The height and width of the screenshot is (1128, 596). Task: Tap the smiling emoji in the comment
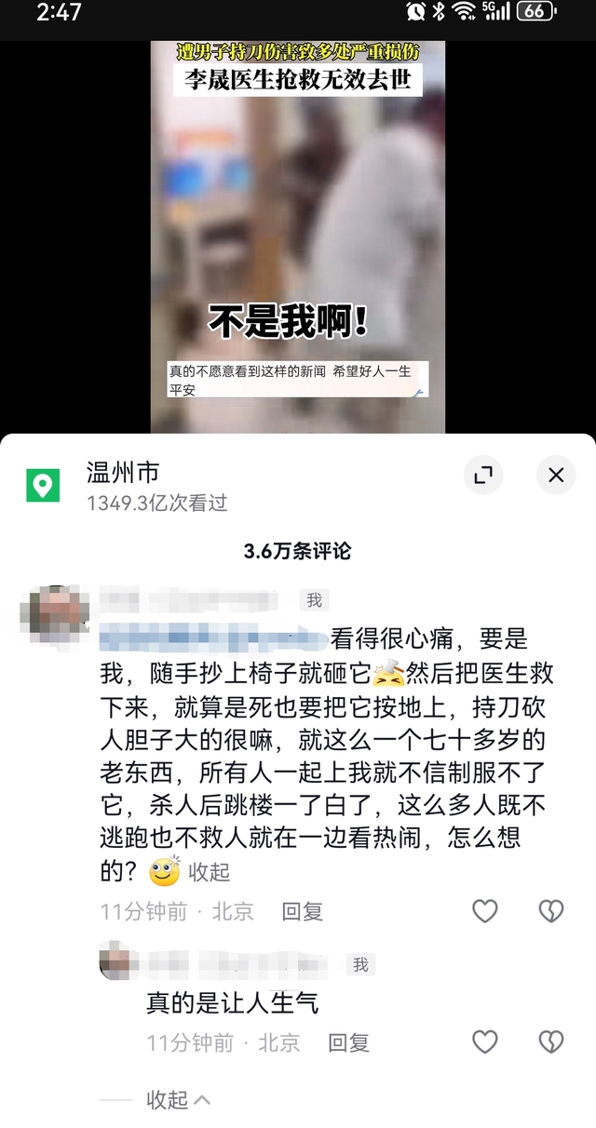165,871
